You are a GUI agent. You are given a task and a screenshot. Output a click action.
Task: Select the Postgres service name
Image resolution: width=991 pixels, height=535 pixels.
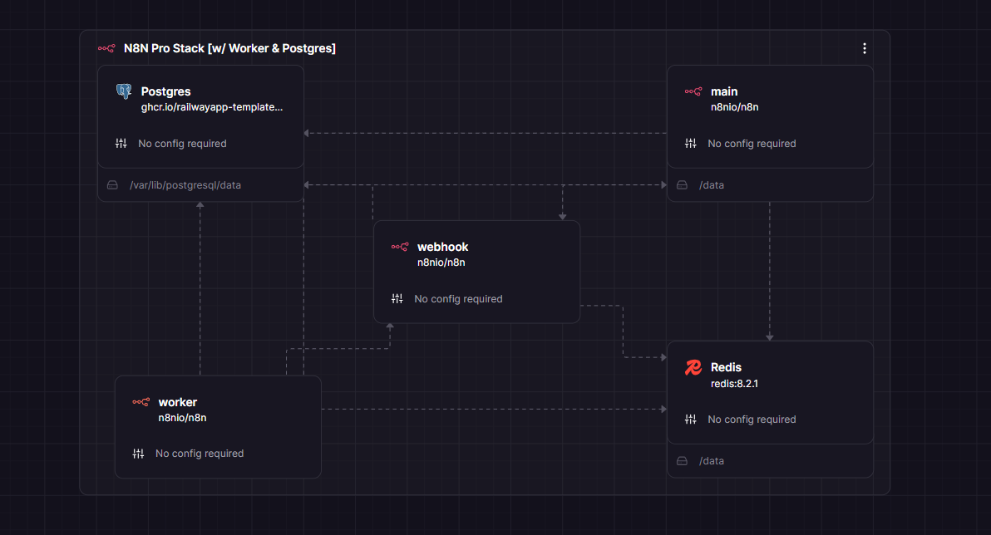(x=165, y=91)
